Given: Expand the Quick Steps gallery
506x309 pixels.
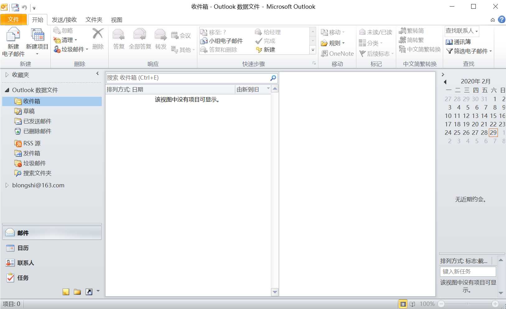Looking at the screenshot, I should (313, 50).
